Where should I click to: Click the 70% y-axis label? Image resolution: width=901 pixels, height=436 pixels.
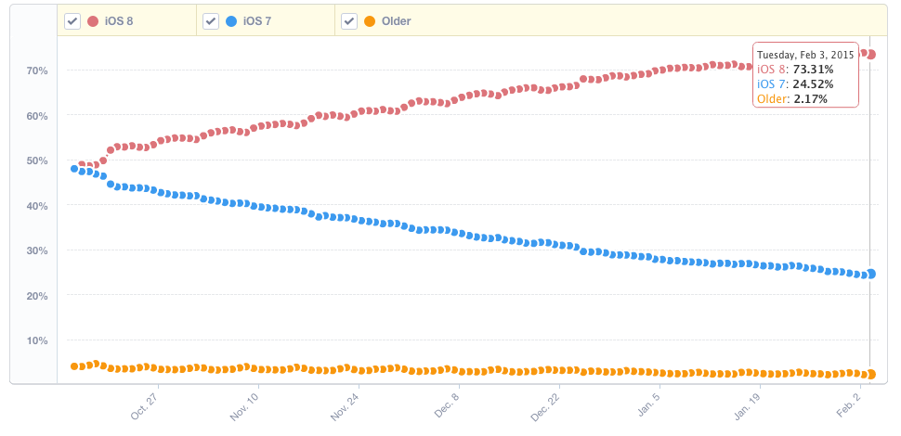[x=37, y=71]
